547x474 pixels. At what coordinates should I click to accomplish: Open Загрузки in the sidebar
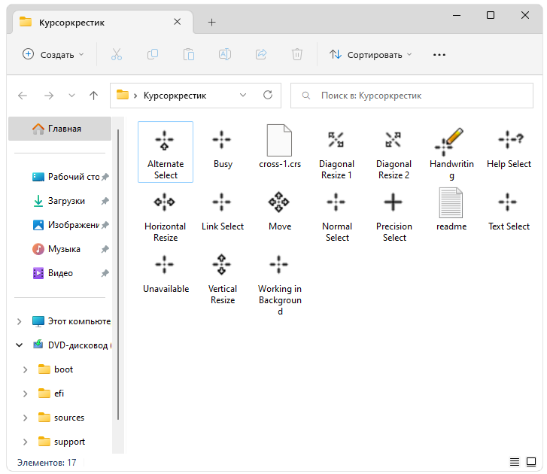click(66, 201)
